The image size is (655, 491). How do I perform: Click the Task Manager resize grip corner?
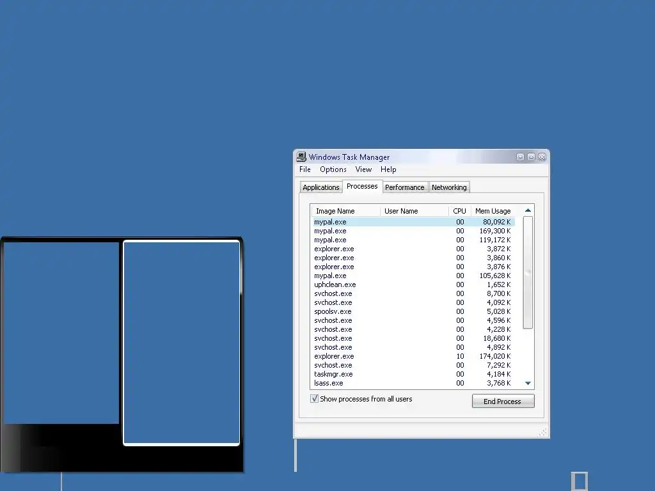pyautogui.click(x=542, y=433)
